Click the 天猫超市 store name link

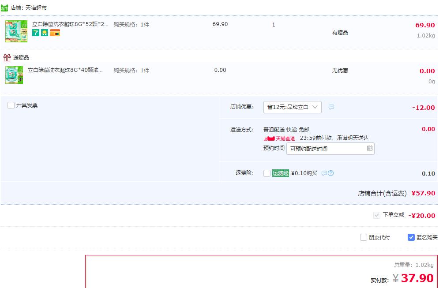pyautogui.click(x=36, y=8)
